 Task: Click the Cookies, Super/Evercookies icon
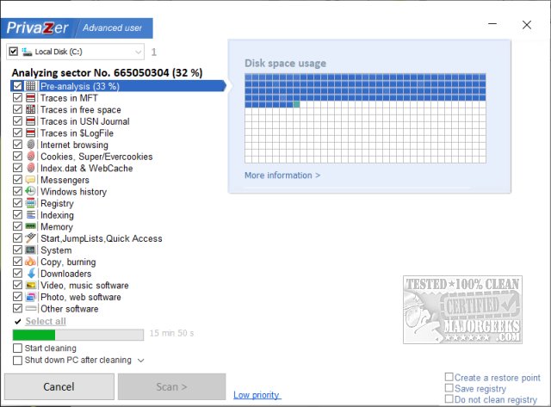(x=31, y=156)
